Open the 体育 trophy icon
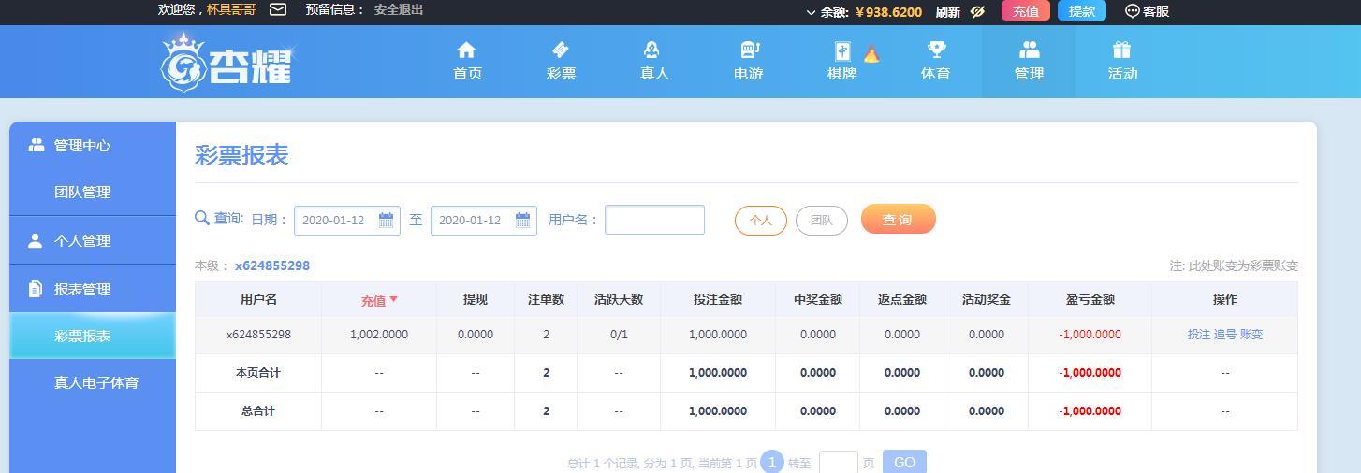 (935, 50)
